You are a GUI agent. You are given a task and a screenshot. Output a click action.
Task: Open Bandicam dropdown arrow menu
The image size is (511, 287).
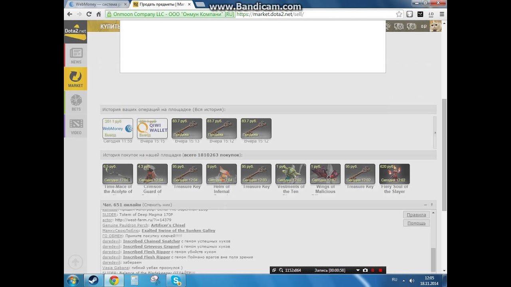358,270
